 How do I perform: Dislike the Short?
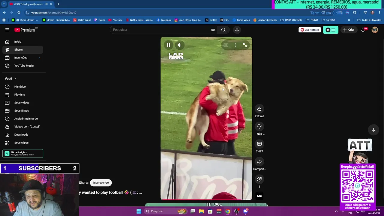(x=259, y=126)
